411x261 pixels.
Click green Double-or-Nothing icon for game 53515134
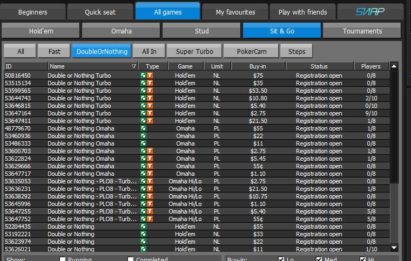click(x=143, y=83)
